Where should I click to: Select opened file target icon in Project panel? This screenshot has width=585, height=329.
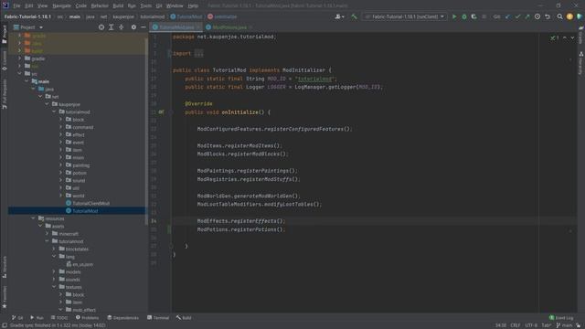click(101, 27)
